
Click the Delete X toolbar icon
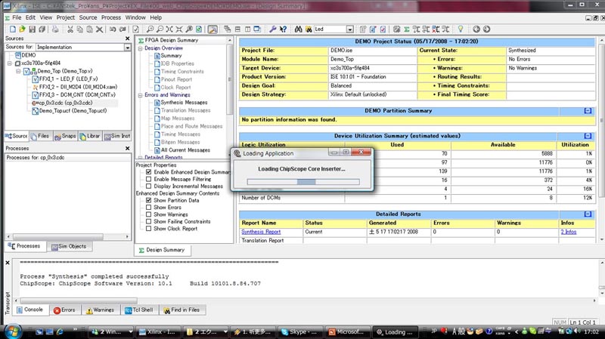point(99,29)
